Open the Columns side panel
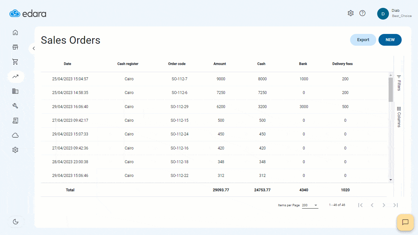Screen dimensions: 418x235 click(399, 117)
